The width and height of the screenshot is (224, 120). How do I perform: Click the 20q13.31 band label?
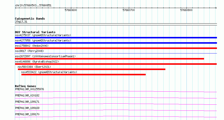pos(21,22)
